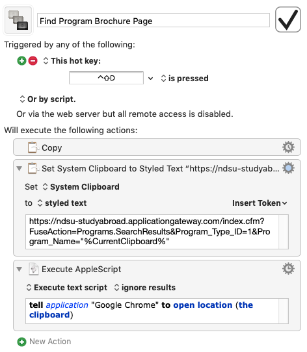Click the Execute AppleScript script icon
The image size is (307, 352).
click(34, 269)
